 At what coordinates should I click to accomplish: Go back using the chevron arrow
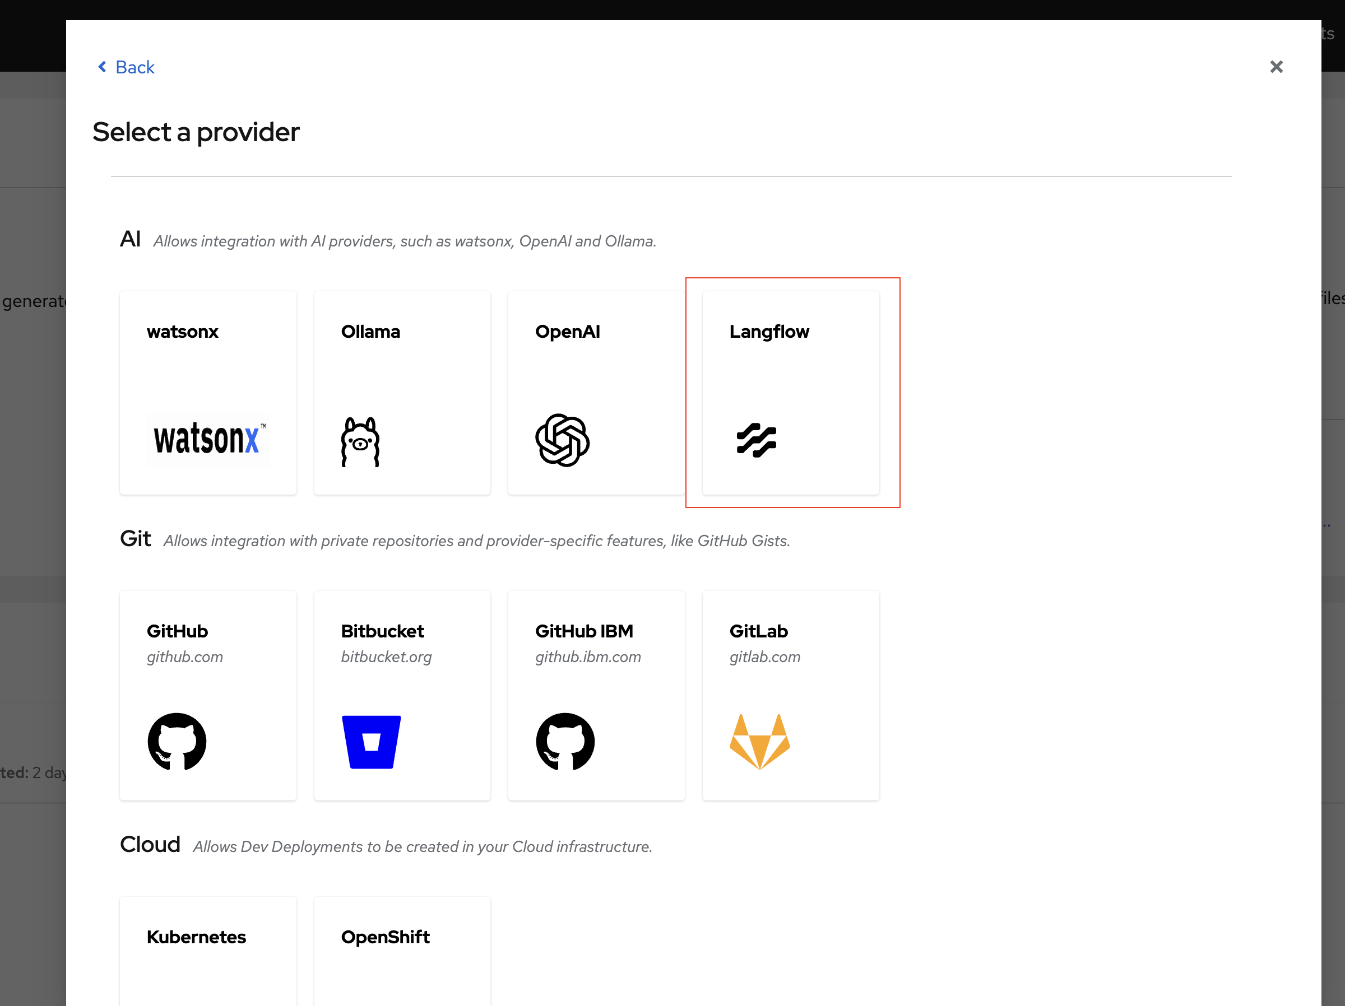click(102, 67)
